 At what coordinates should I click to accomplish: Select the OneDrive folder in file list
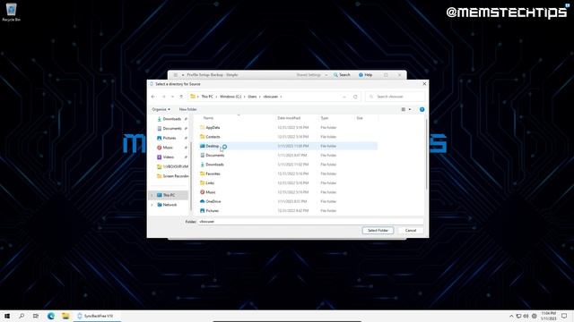tap(213, 201)
